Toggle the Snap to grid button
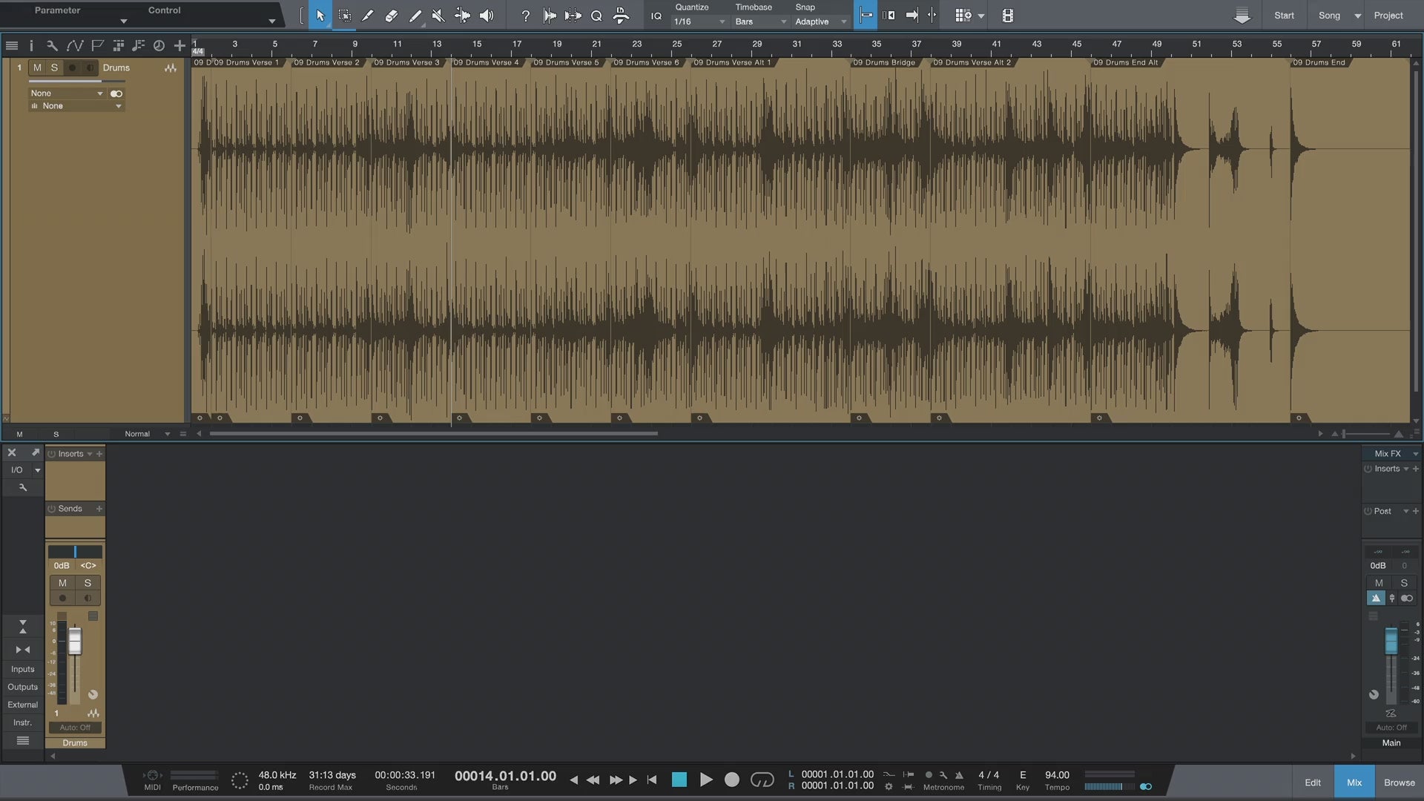Image resolution: width=1424 pixels, height=801 pixels. click(x=866, y=16)
